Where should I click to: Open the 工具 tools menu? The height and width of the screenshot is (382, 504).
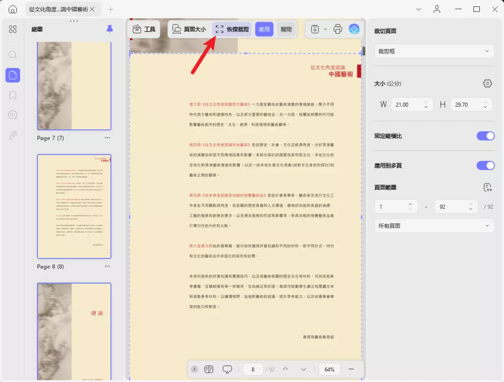(144, 29)
